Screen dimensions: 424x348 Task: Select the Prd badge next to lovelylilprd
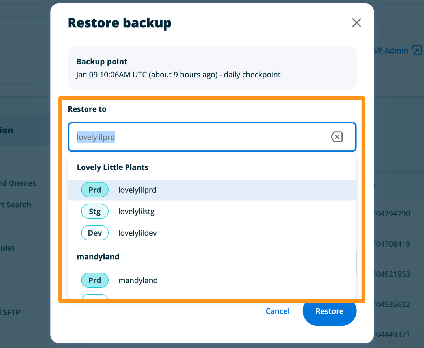pos(95,190)
